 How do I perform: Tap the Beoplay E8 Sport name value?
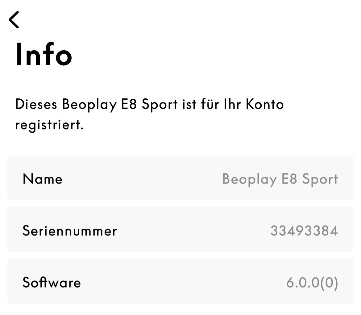[280, 179]
